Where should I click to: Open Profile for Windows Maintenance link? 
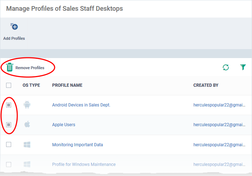click(x=84, y=164)
